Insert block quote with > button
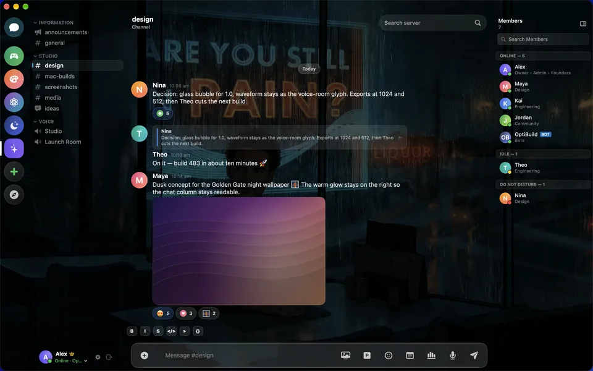The width and height of the screenshot is (593, 371). (185, 331)
